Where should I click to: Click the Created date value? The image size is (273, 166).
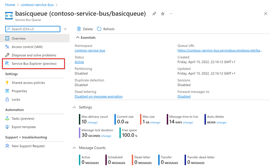coord(206,62)
